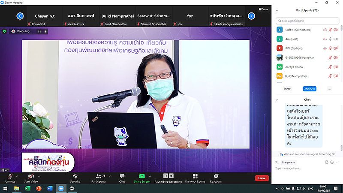Viewport: 343px width, 193px height.
Task: Stop recording from the bottom toolbar
Action: pyautogui.click(x=171, y=176)
